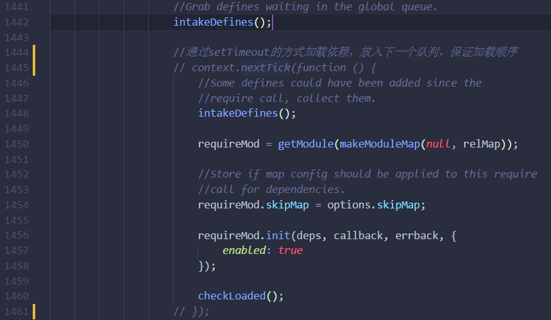The width and height of the screenshot is (551, 320).
Task: Click the closing '});' on line 1458
Action: [207, 266]
